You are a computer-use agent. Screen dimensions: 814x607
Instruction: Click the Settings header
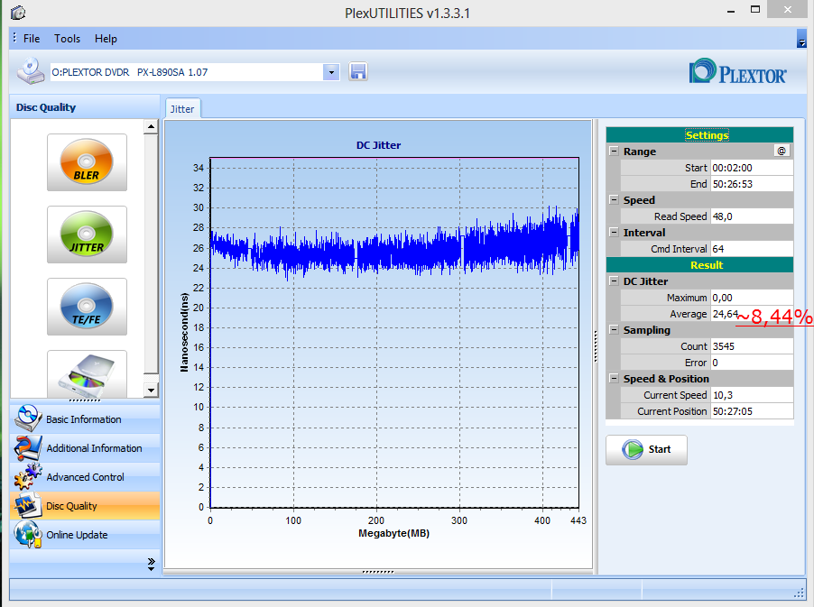click(699, 135)
